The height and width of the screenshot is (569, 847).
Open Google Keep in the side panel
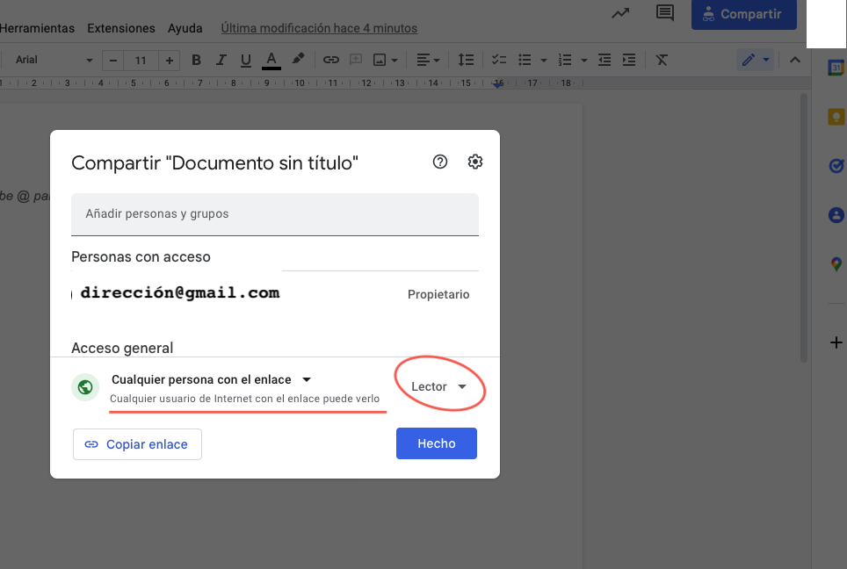836,117
